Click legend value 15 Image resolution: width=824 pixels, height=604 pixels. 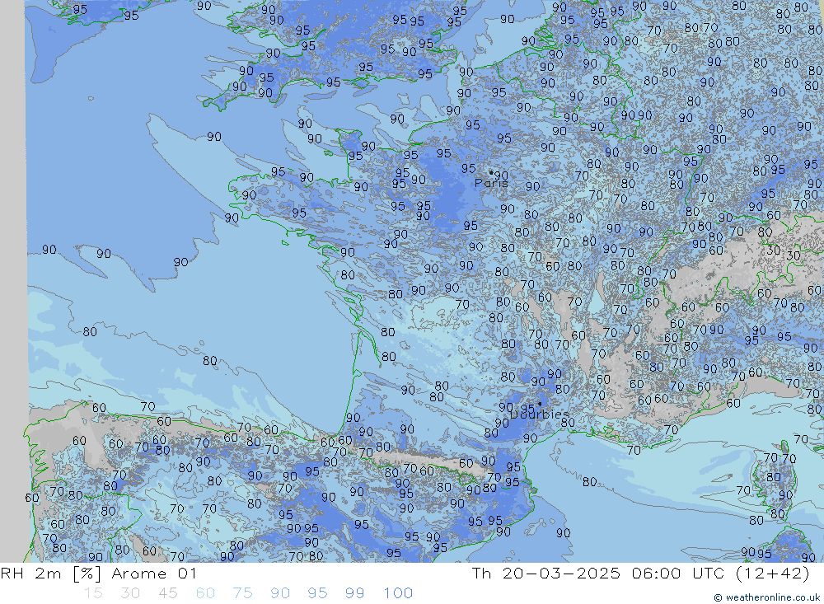point(93,593)
